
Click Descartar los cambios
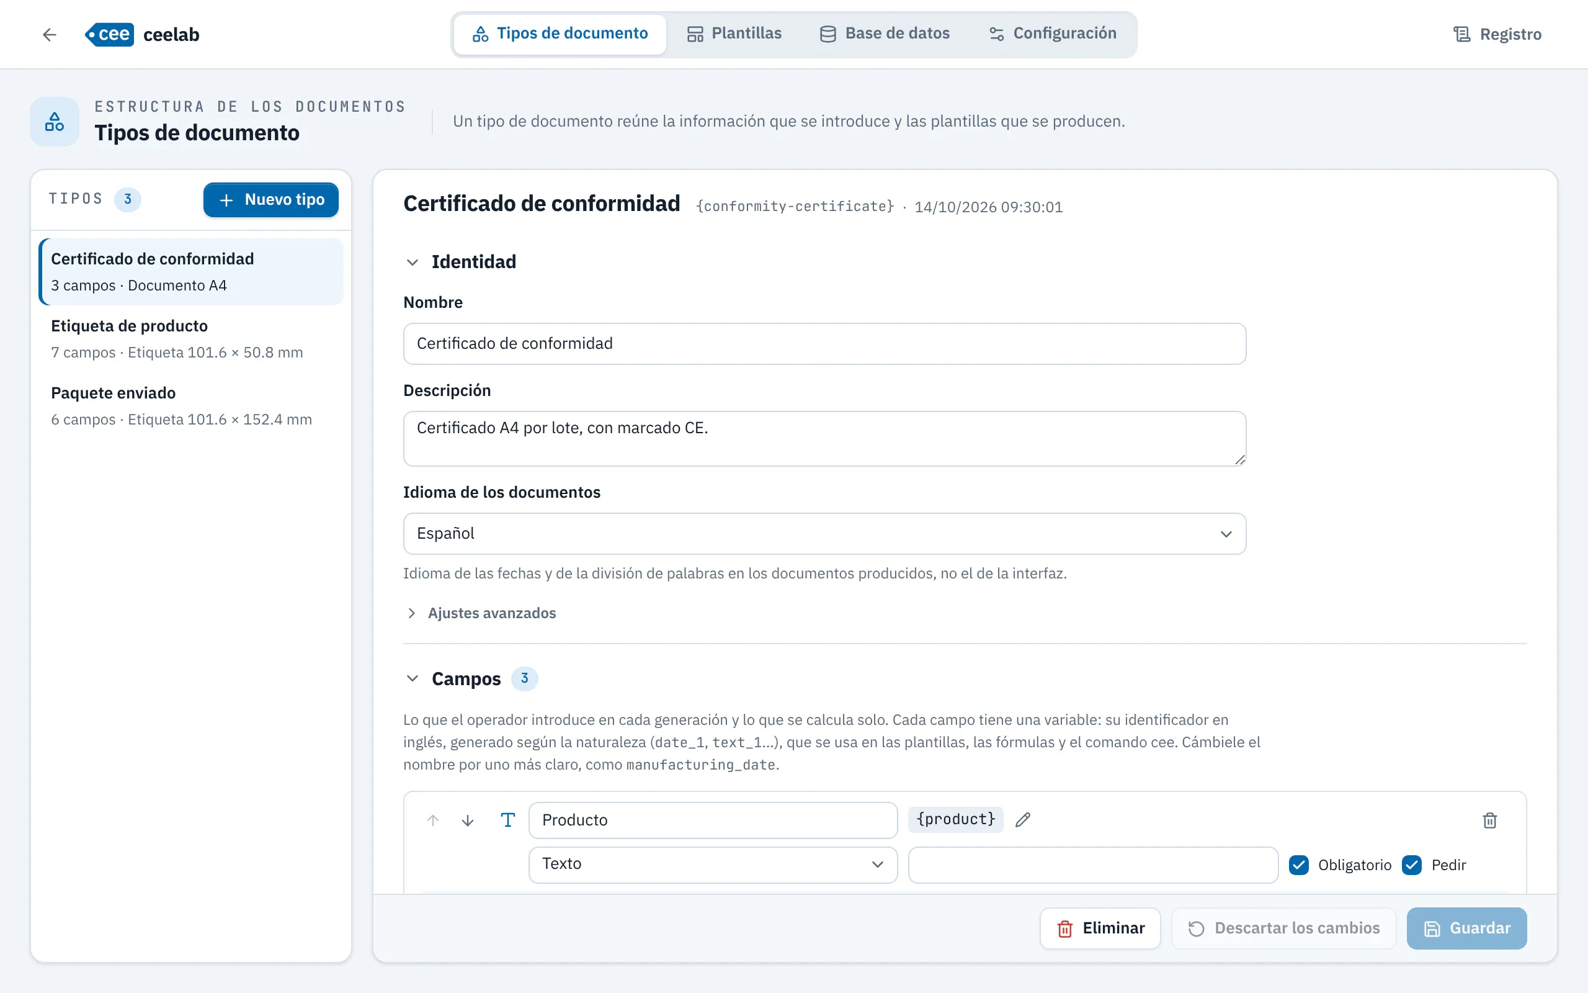[x=1283, y=928]
